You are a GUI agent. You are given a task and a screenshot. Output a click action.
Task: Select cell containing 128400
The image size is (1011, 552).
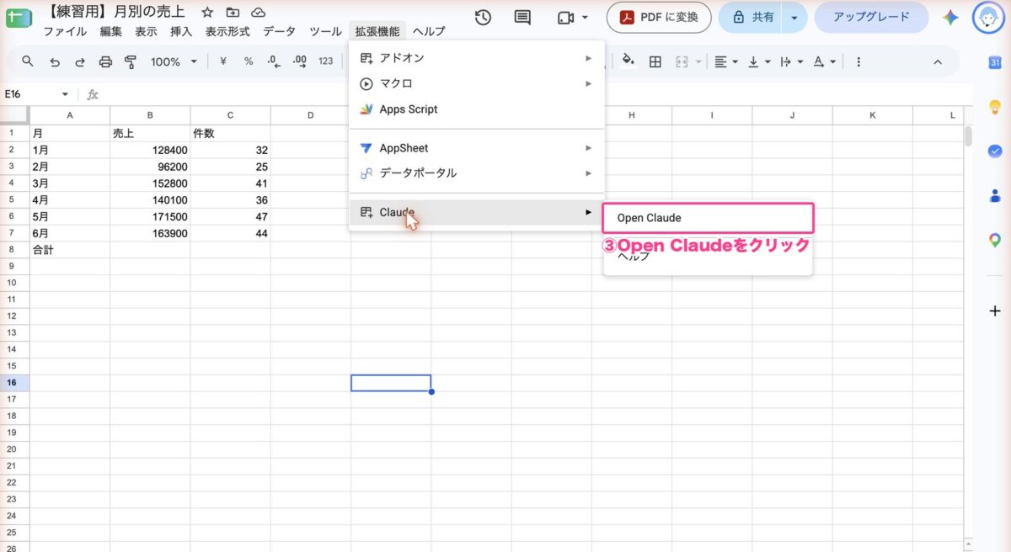[x=150, y=150]
